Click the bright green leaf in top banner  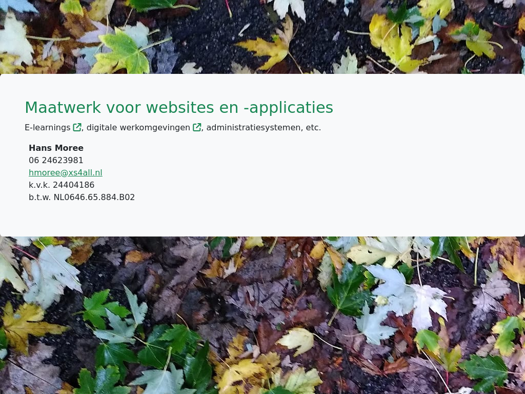click(x=123, y=52)
